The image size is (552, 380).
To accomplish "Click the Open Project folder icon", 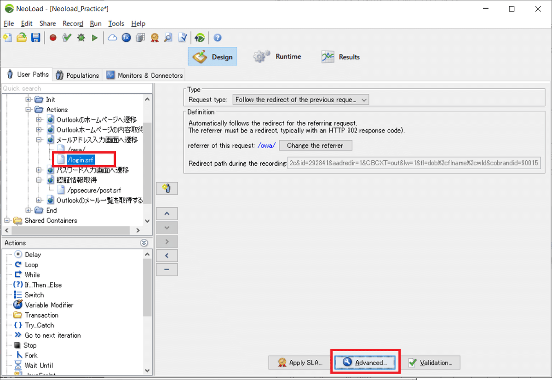I will [x=22, y=38].
